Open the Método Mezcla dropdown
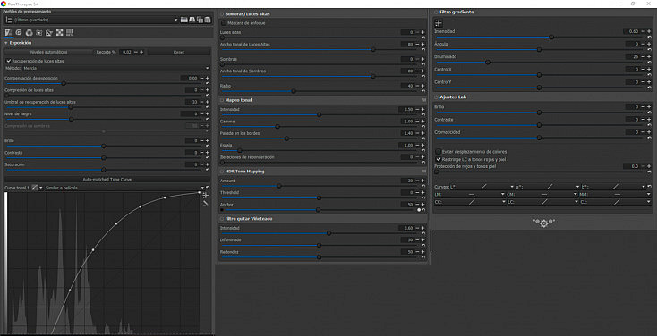 click(x=116, y=68)
